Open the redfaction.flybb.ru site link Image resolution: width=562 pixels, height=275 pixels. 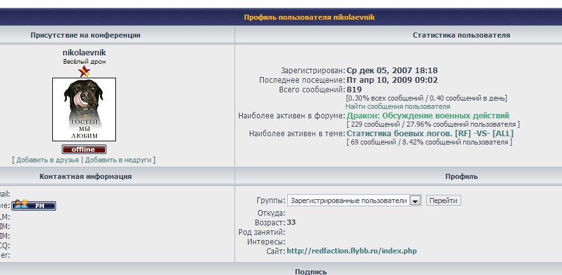(x=352, y=251)
